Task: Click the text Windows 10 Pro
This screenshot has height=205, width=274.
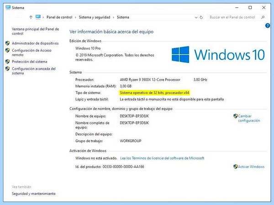Action: [88, 48]
